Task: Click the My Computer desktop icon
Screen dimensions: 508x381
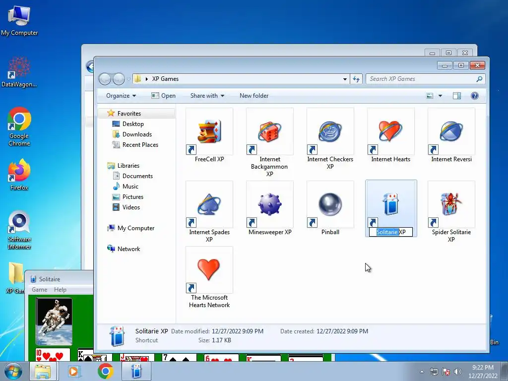Action: tap(19, 20)
